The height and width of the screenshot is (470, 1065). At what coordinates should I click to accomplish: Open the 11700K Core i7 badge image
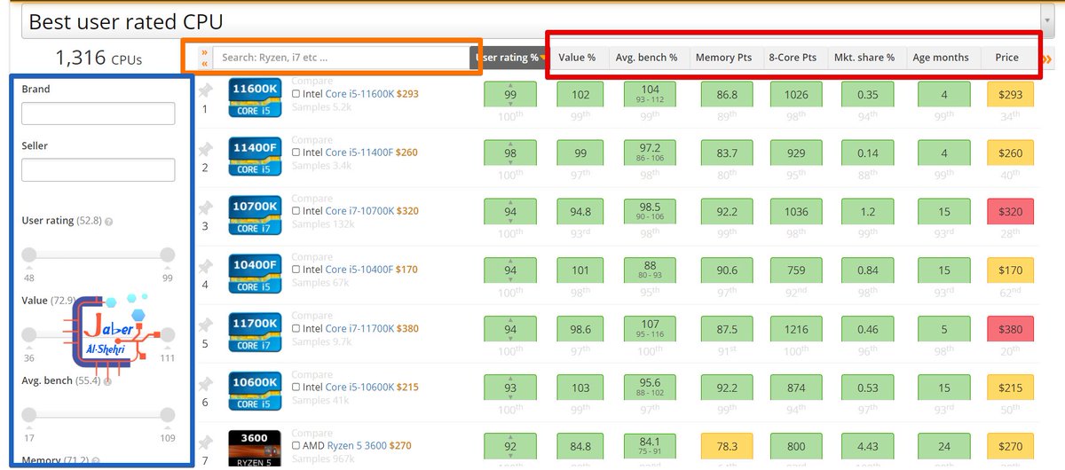[255, 333]
